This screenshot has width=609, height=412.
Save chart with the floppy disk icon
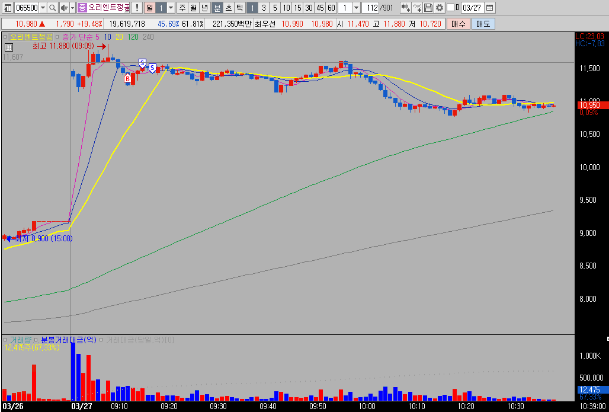[x=428, y=7]
